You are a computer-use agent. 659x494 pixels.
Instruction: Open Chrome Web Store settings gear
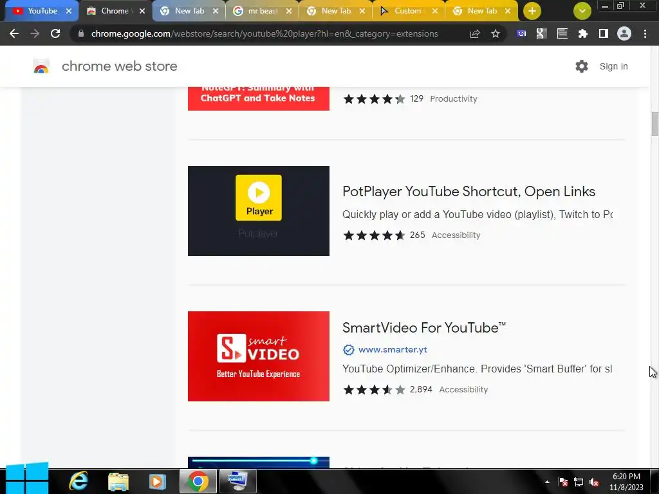(x=582, y=66)
